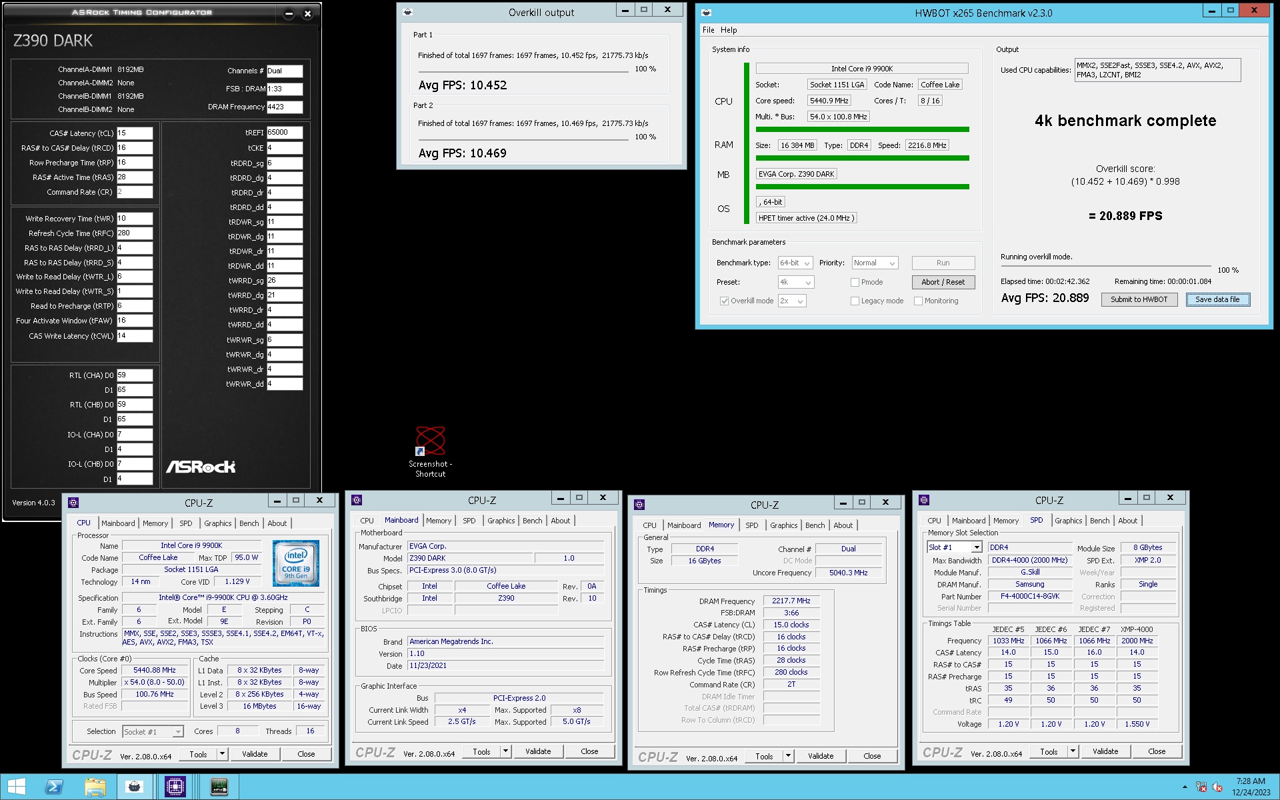The width and height of the screenshot is (1280, 800).
Task: Open Windows Start button
Action: (x=17, y=787)
